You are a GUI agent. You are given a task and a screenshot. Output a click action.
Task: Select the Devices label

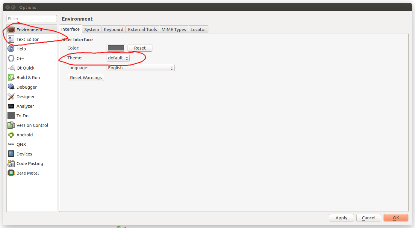[x=24, y=154]
